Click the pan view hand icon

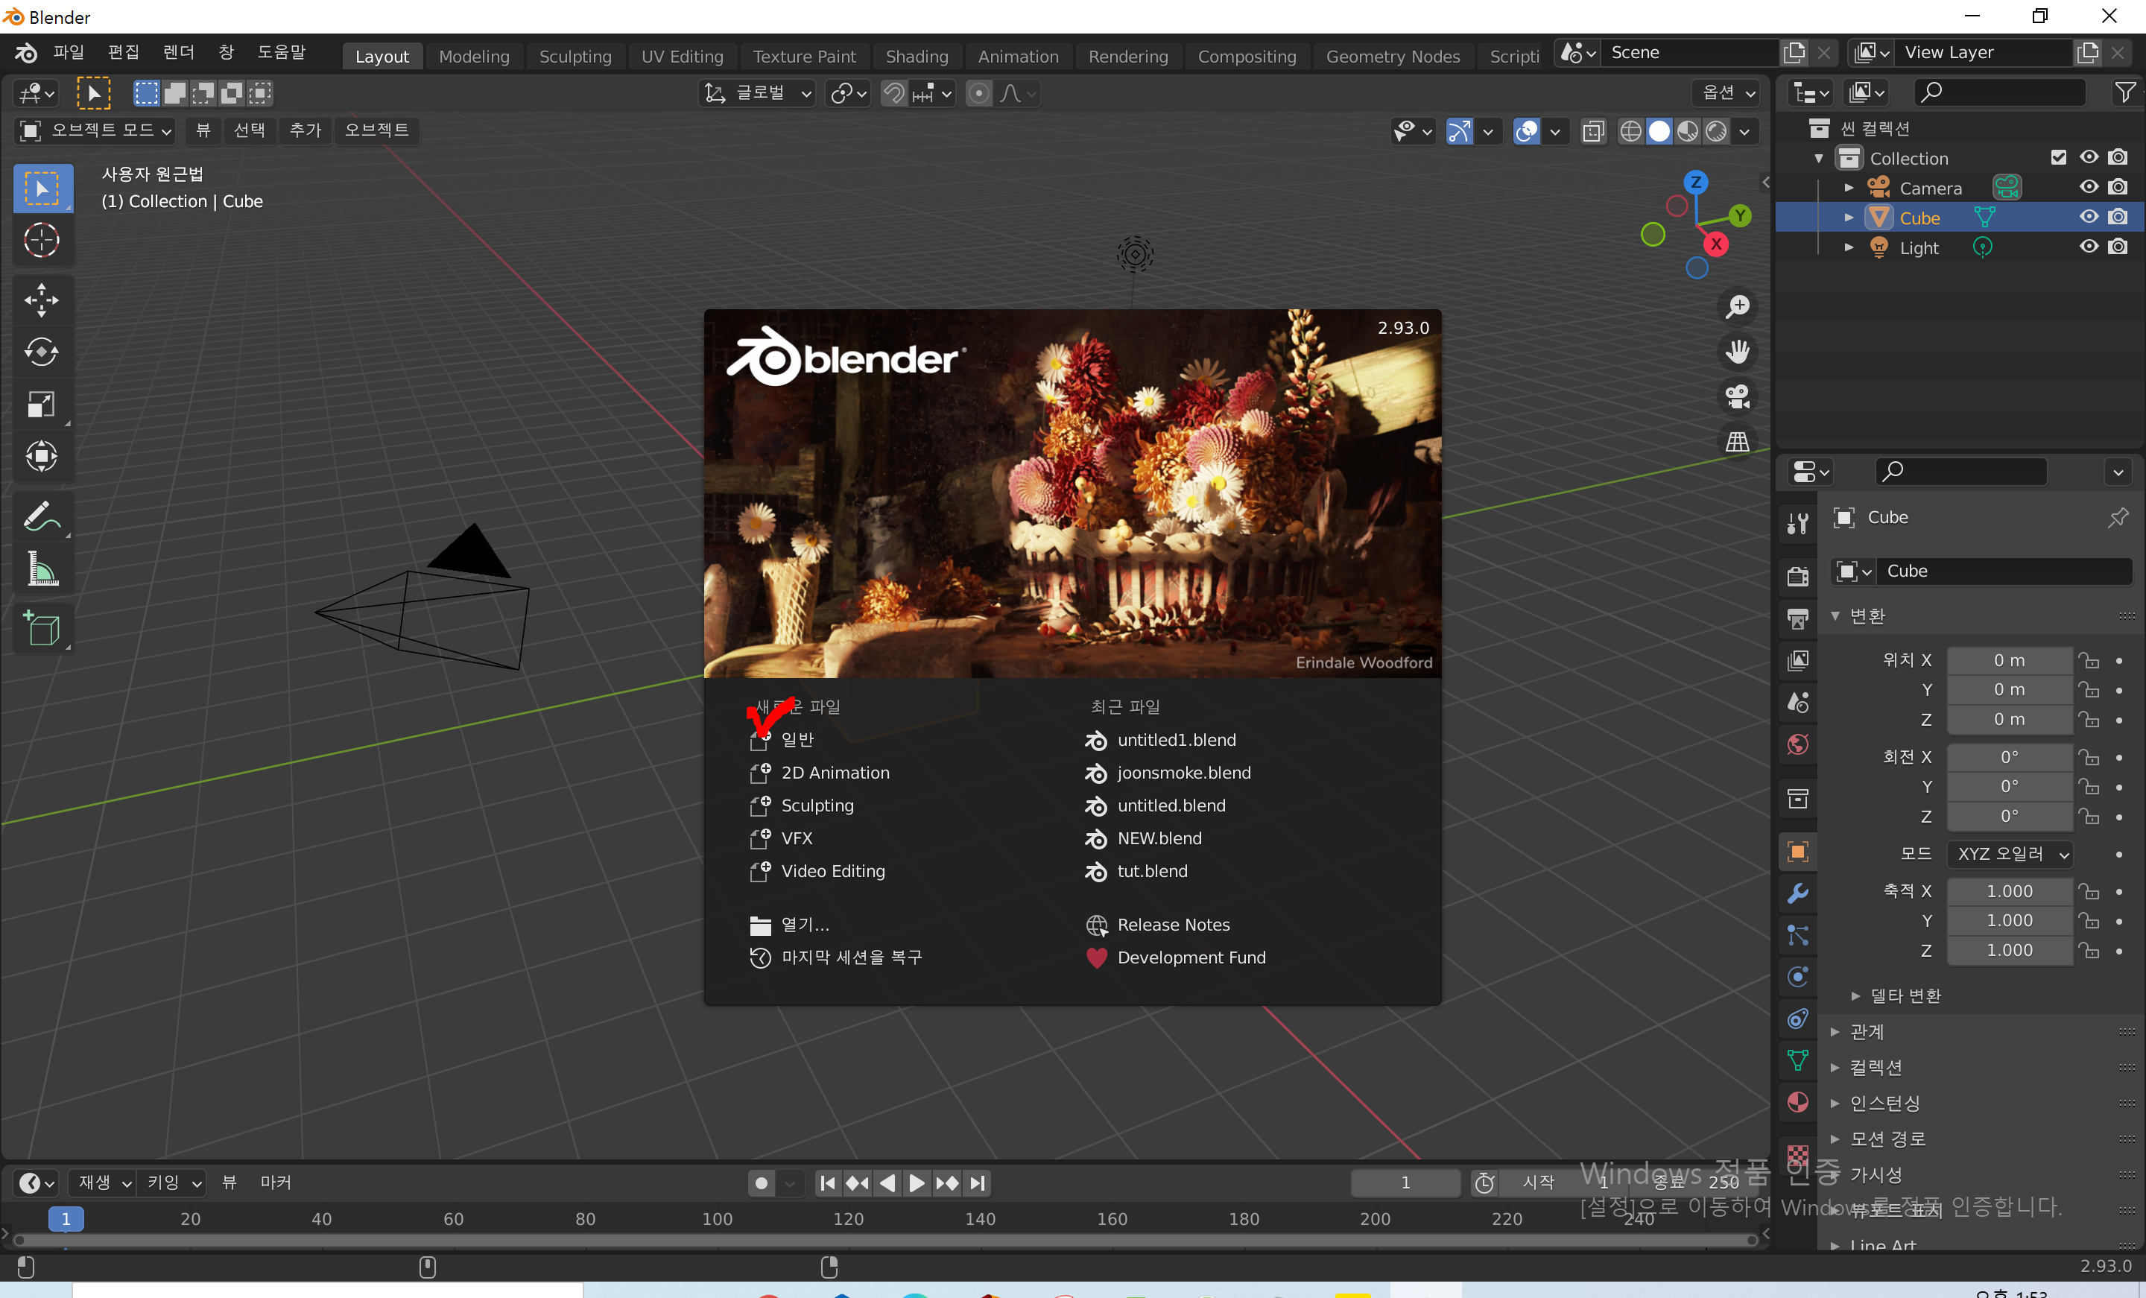tap(1738, 352)
